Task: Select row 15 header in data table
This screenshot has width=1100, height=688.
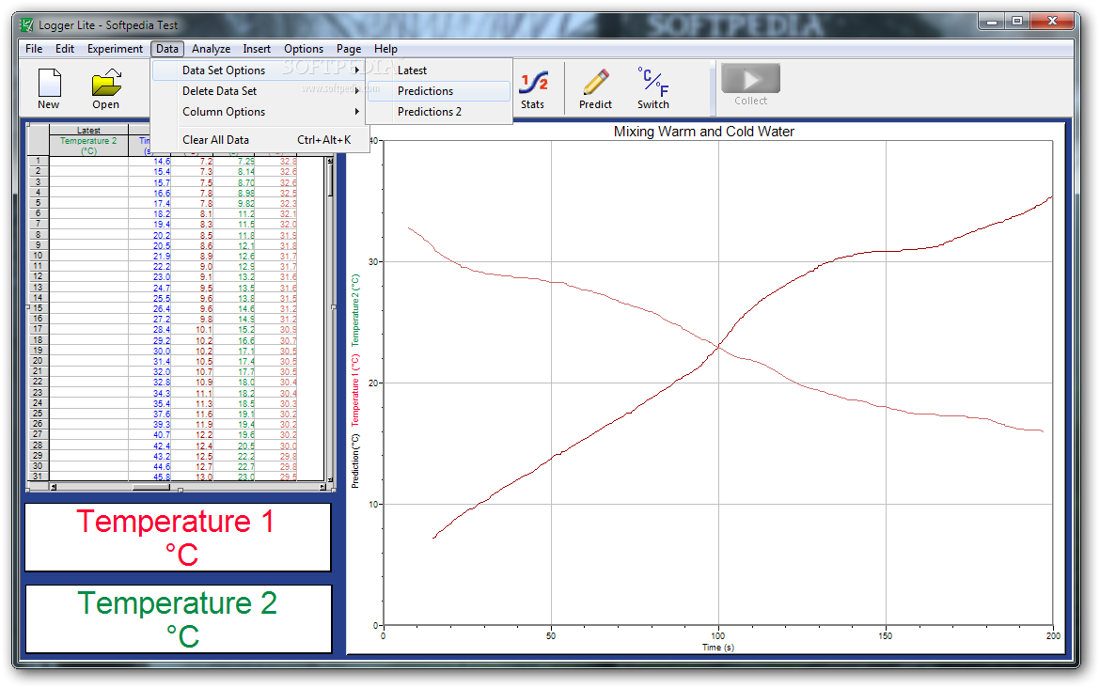Action: [38, 308]
